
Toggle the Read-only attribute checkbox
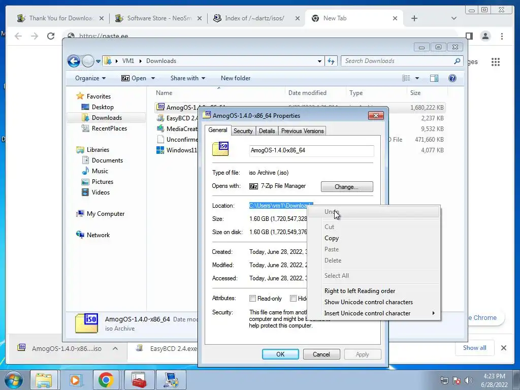click(x=252, y=299)
